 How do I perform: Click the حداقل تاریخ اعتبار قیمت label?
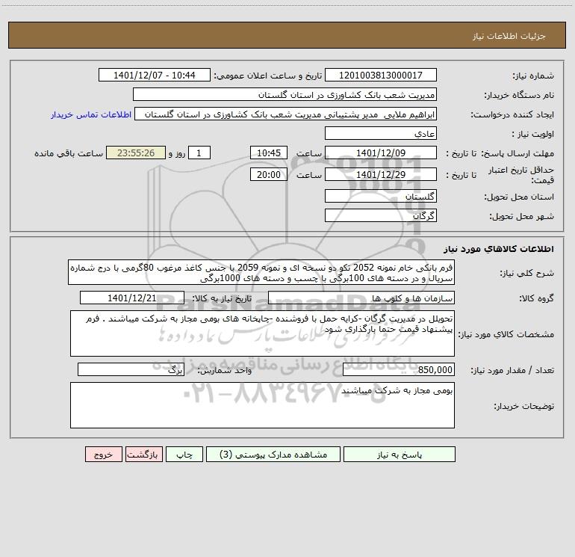(x=521, y=175)
